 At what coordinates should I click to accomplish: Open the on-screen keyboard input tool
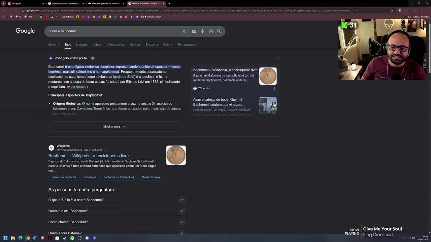coord(194,31)
